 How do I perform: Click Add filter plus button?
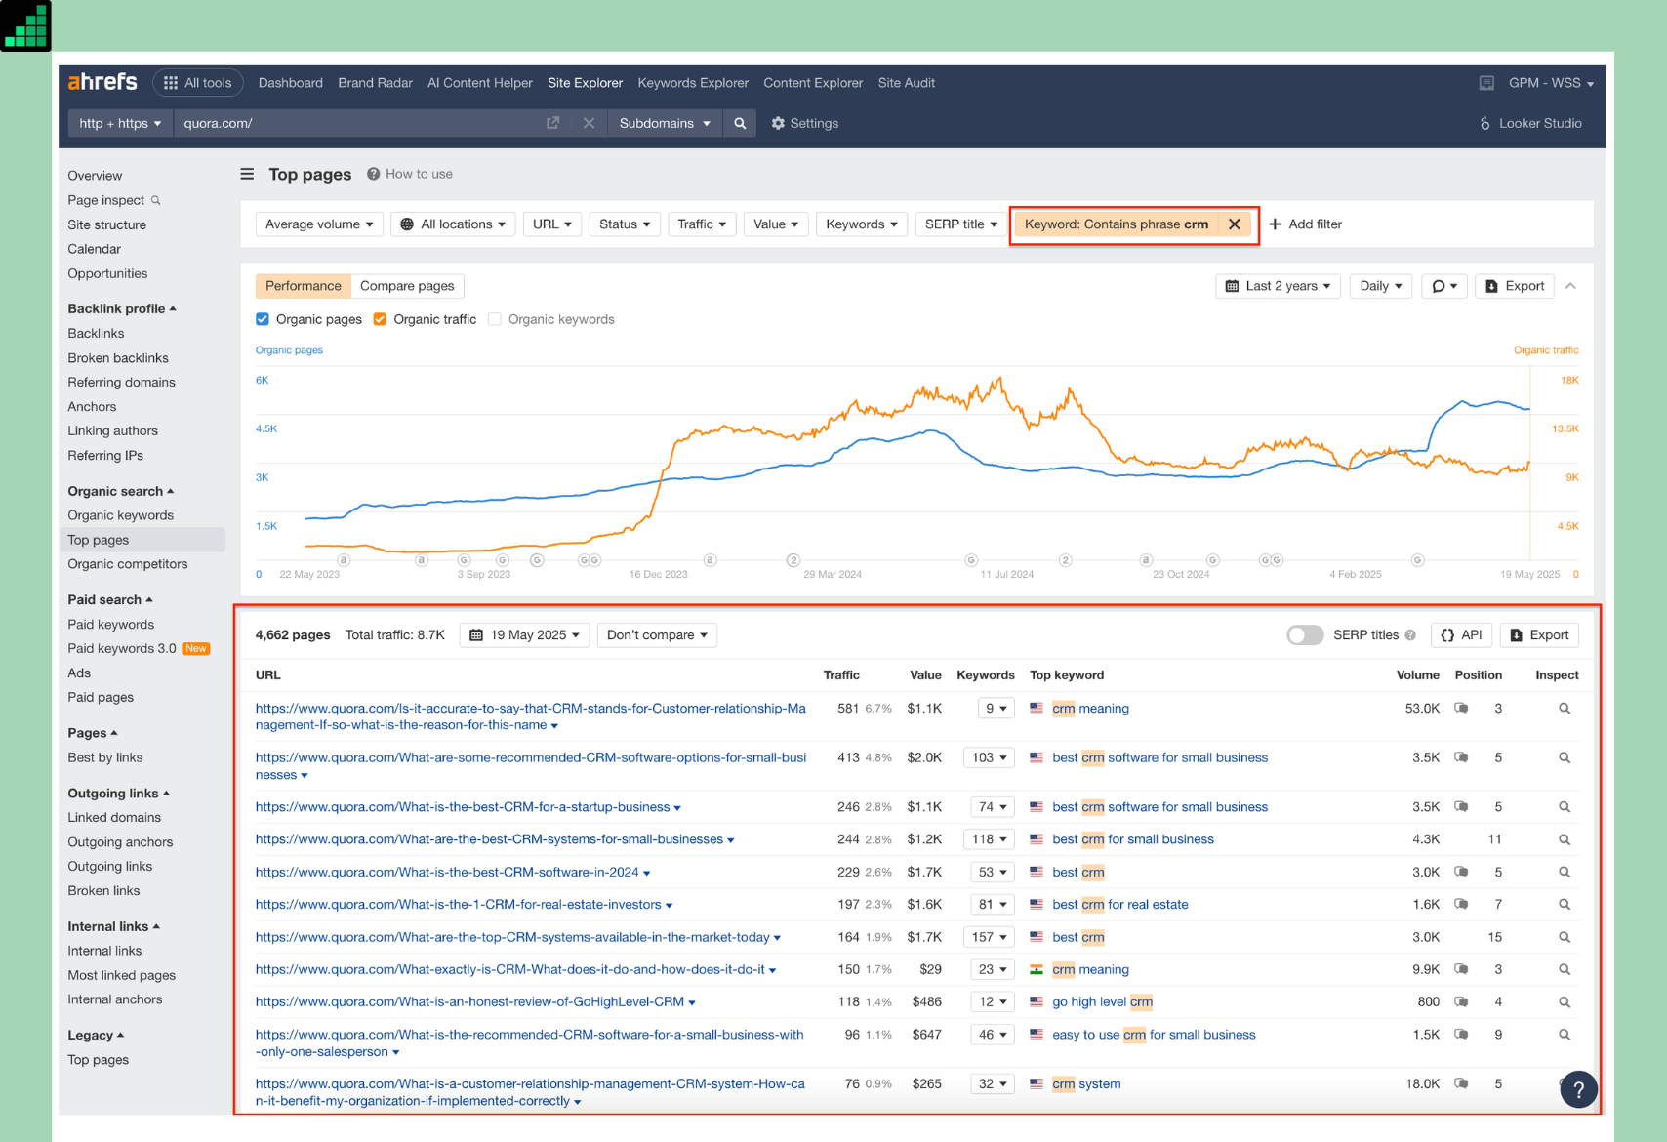1305,224
